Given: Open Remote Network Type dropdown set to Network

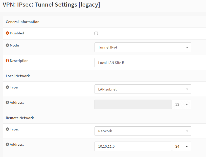Looking at the screenshot, I should pyautogui.click(x=143, y=131).
